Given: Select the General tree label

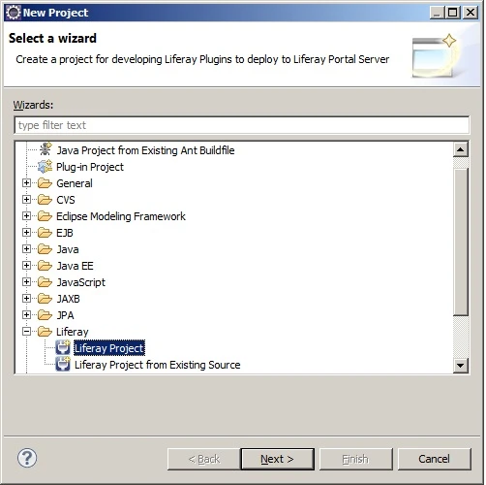Looking at the screenshot, I should point(75,183).
